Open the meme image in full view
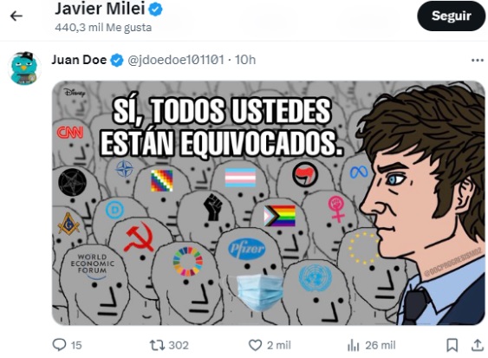The width and height of the screenshot is (488, 358). [269, 203]
